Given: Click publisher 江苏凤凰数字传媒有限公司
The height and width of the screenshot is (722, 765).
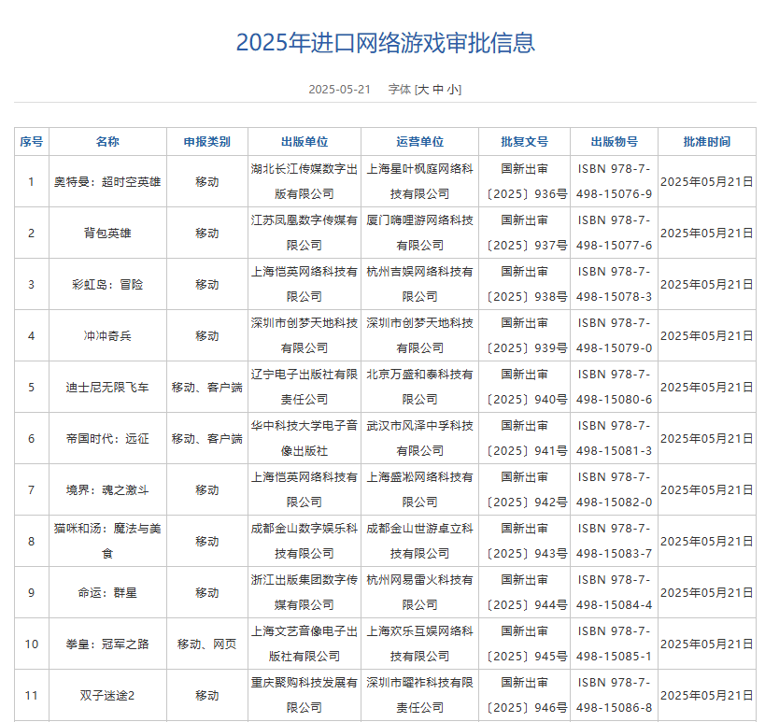Looking at the screenshot, I should 304,233.
